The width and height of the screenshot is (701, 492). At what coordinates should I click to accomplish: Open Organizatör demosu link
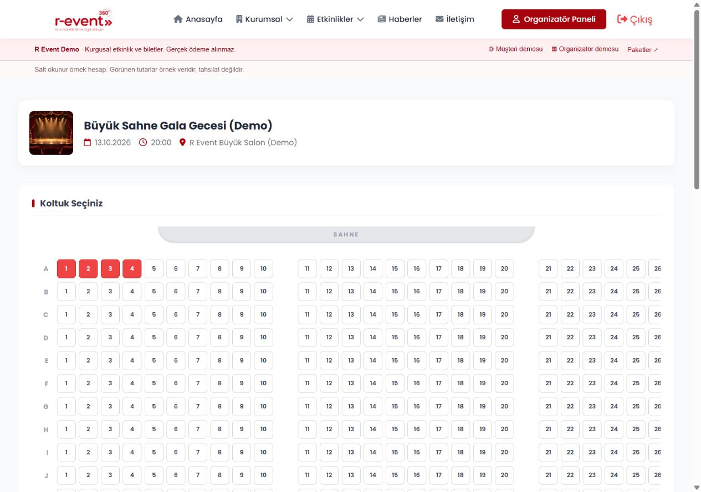pyautogui.click(x=585, y=49)
